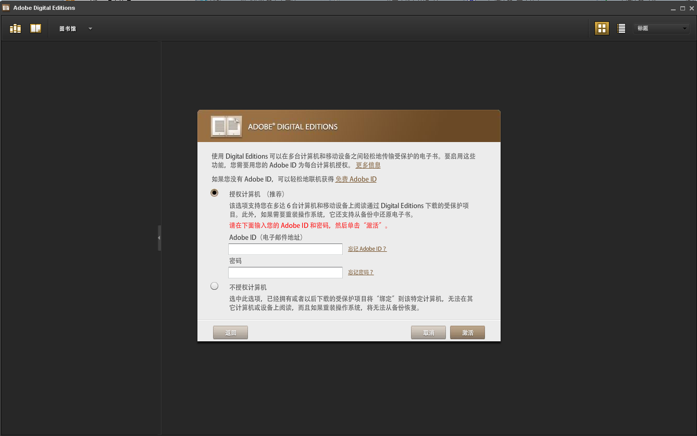The image size is (697, 436).
Task: Click inside the 密码 password field
Action: pyautogui.click(x=285, y=272)
